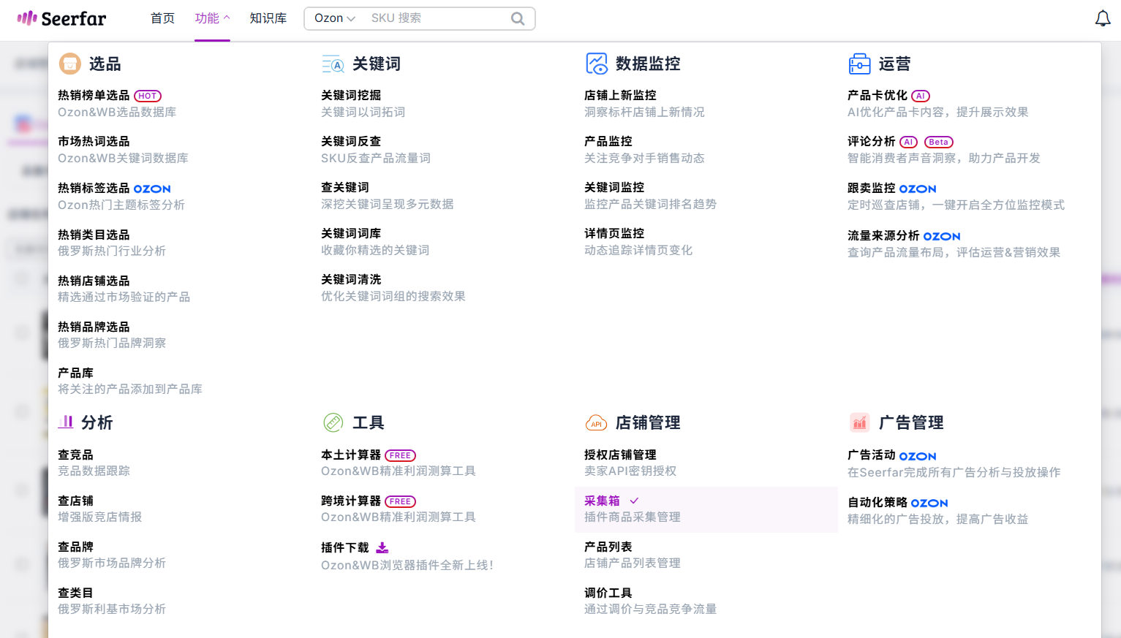Click the 选品 category shop icon
Screen dimensions: 1121x638
point(69,64)
